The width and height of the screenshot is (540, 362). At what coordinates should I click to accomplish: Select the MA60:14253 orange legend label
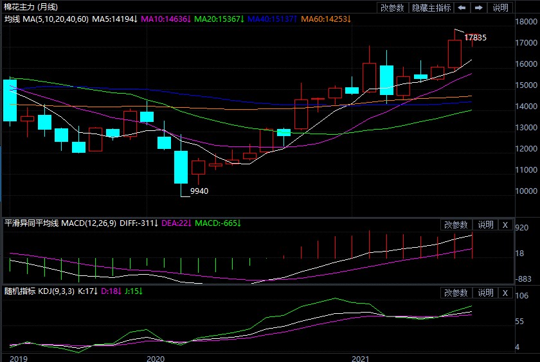(326, 19)
